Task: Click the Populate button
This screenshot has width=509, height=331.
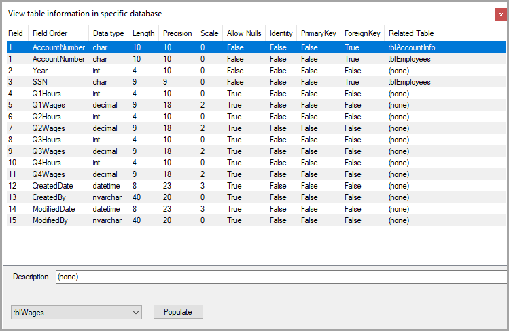Action: 178,312
